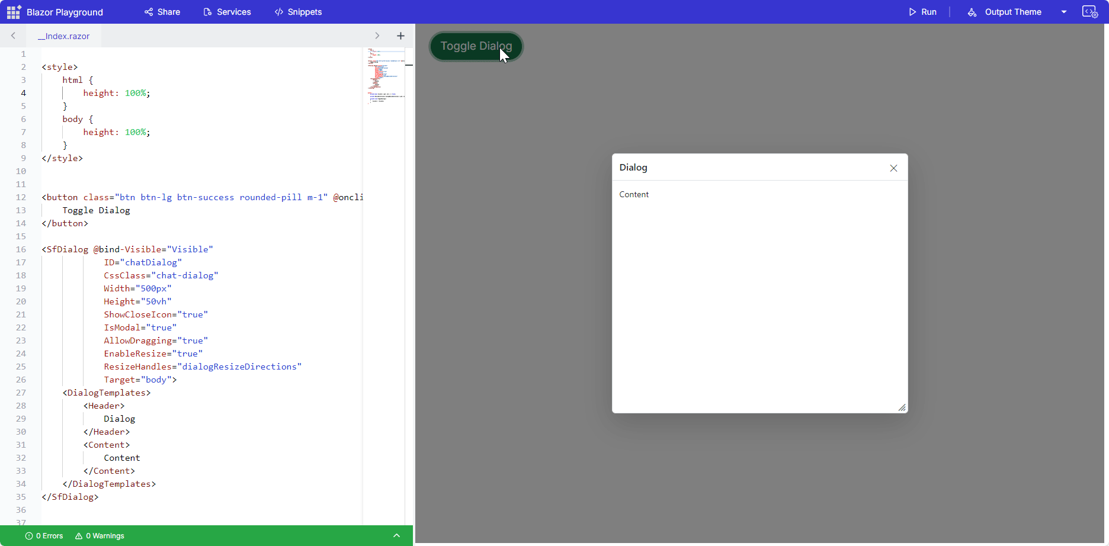Screen dimensions: 1109x546
Task: Add a new file with plus icon
Action: click(400, 36)
